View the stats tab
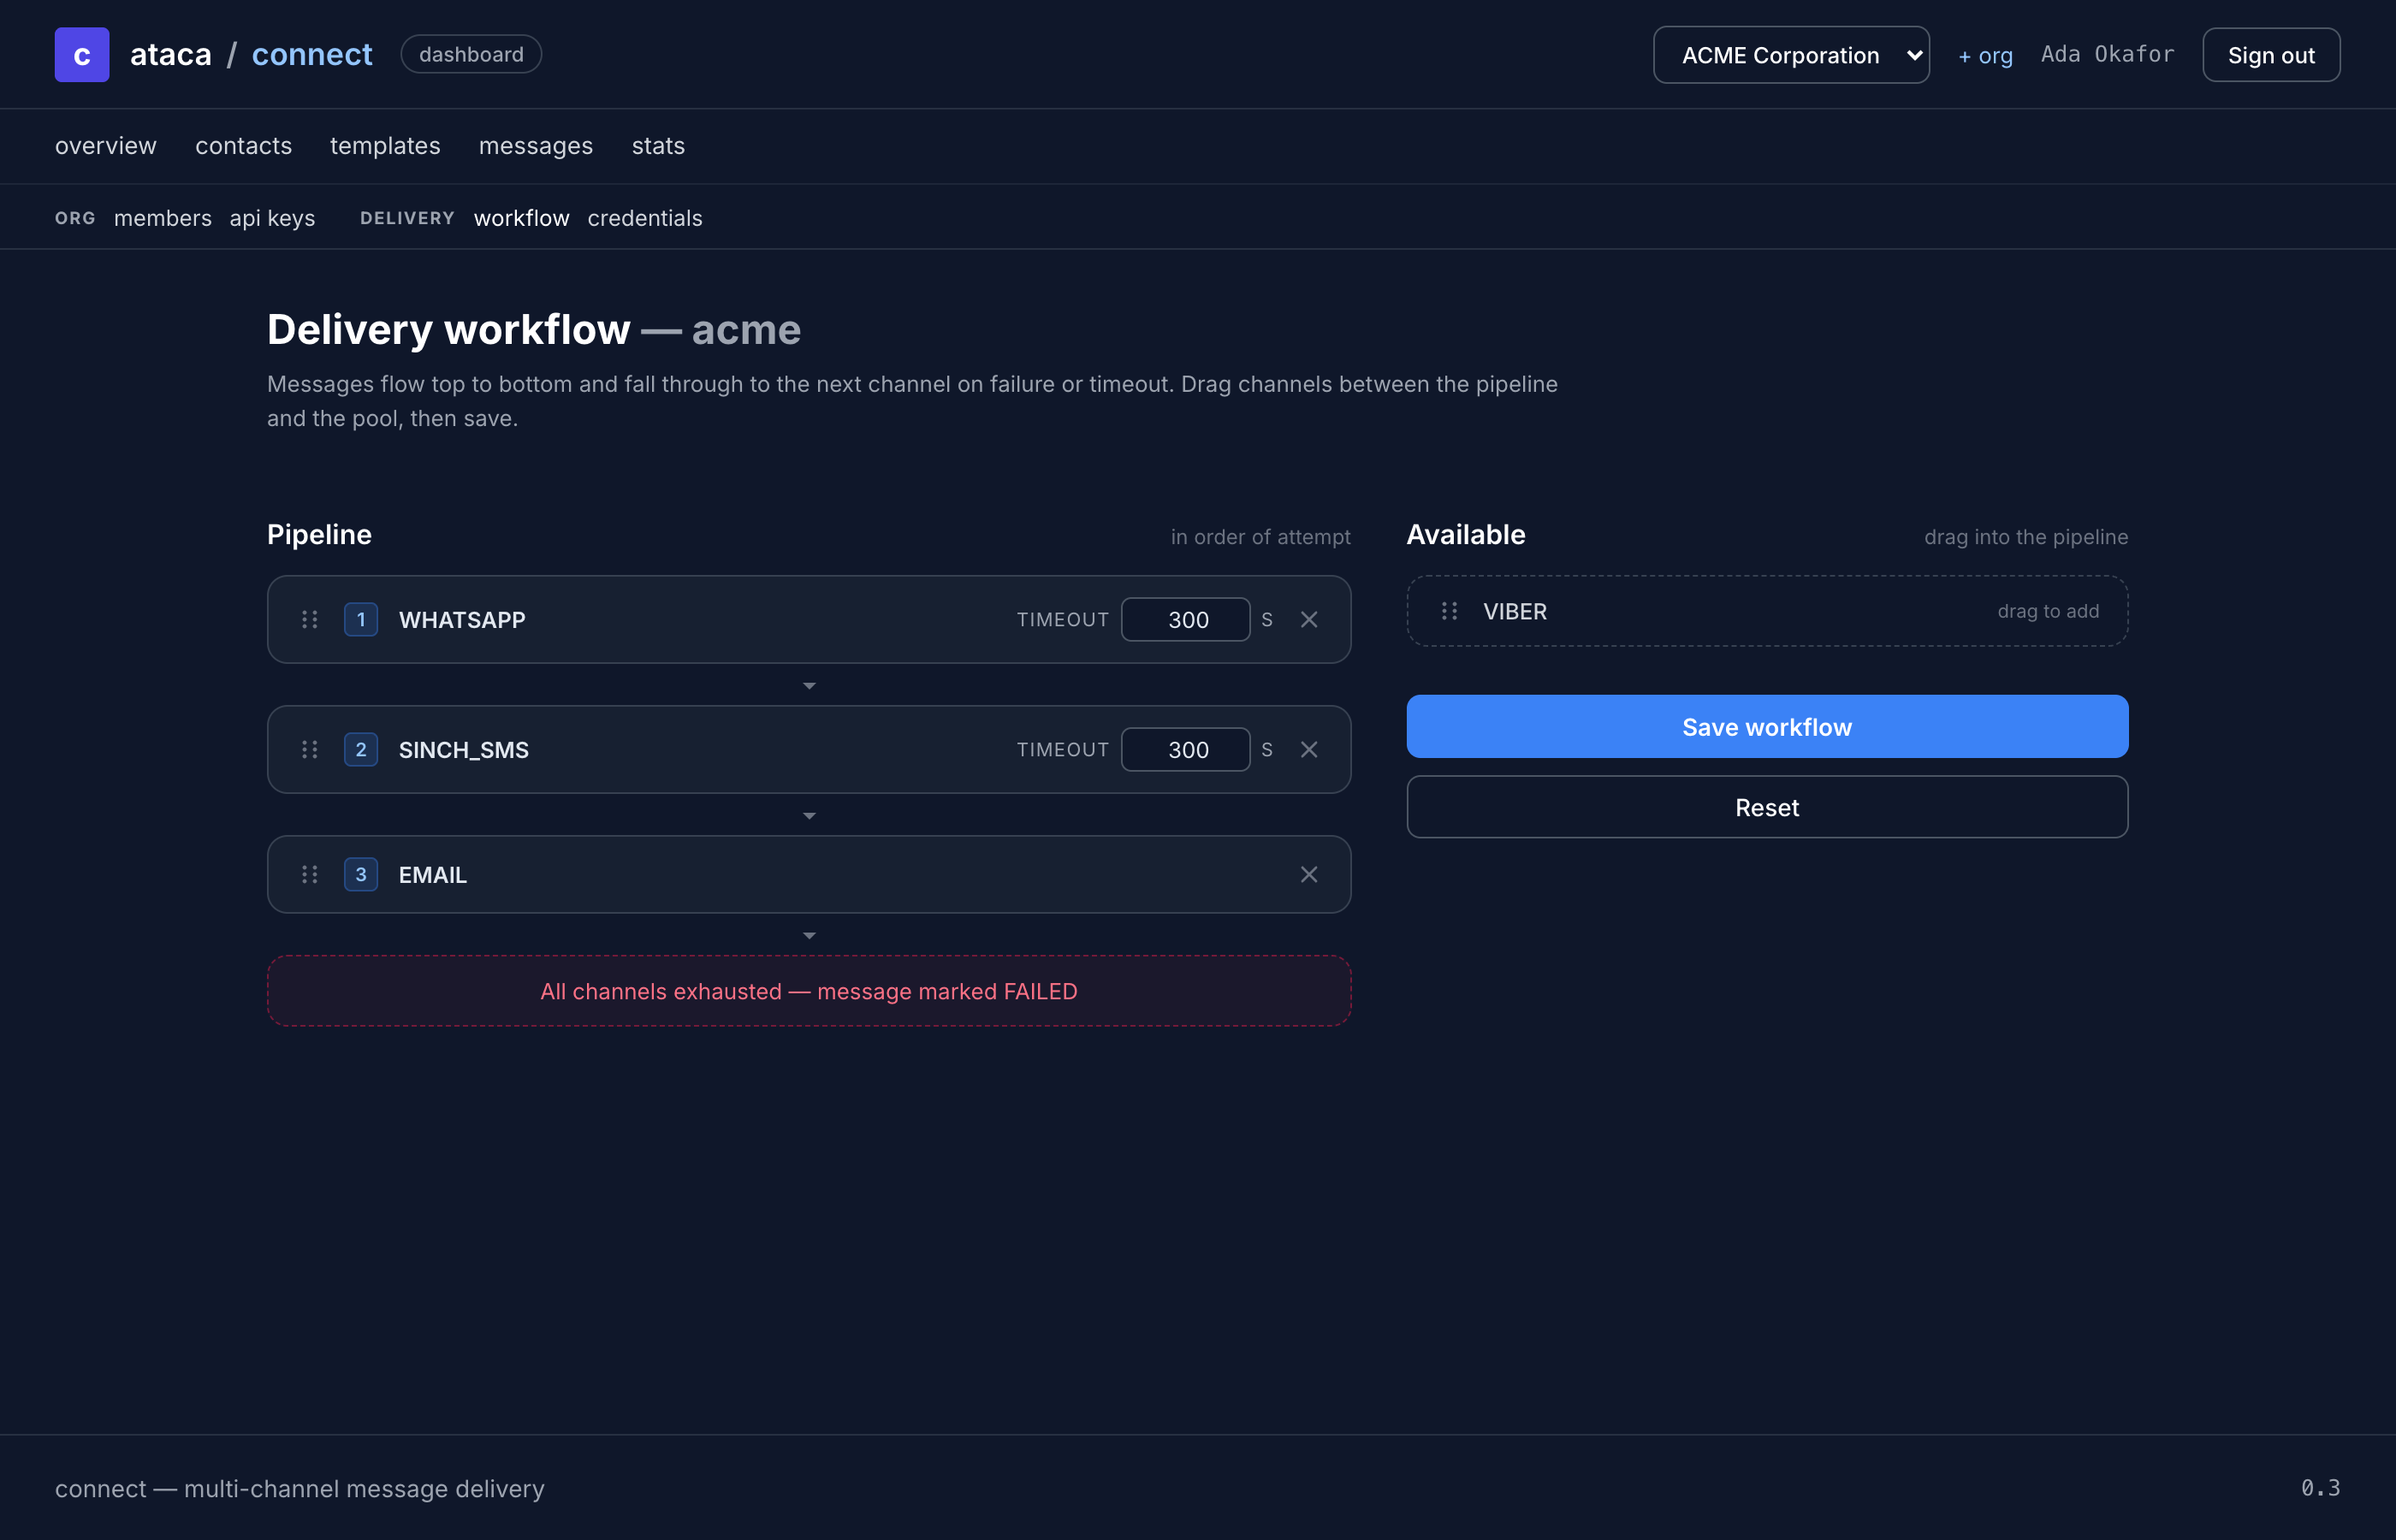 click(658, 146)
